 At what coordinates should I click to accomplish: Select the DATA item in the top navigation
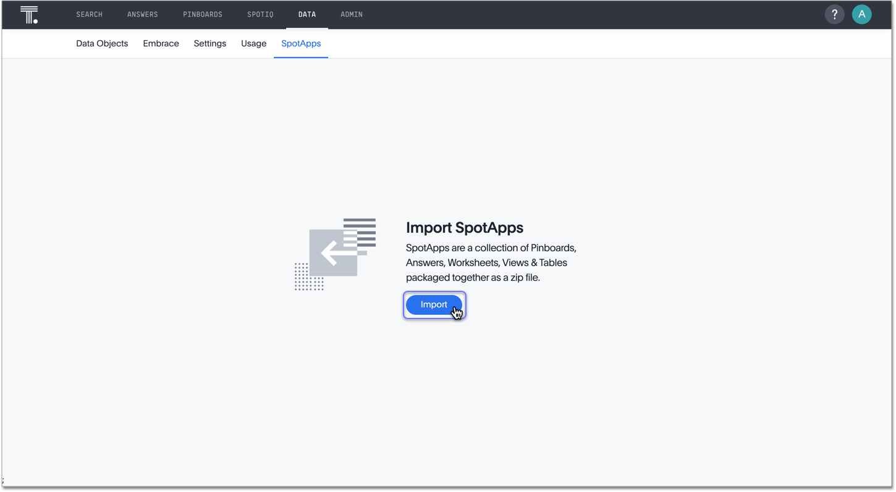point(307,14)
